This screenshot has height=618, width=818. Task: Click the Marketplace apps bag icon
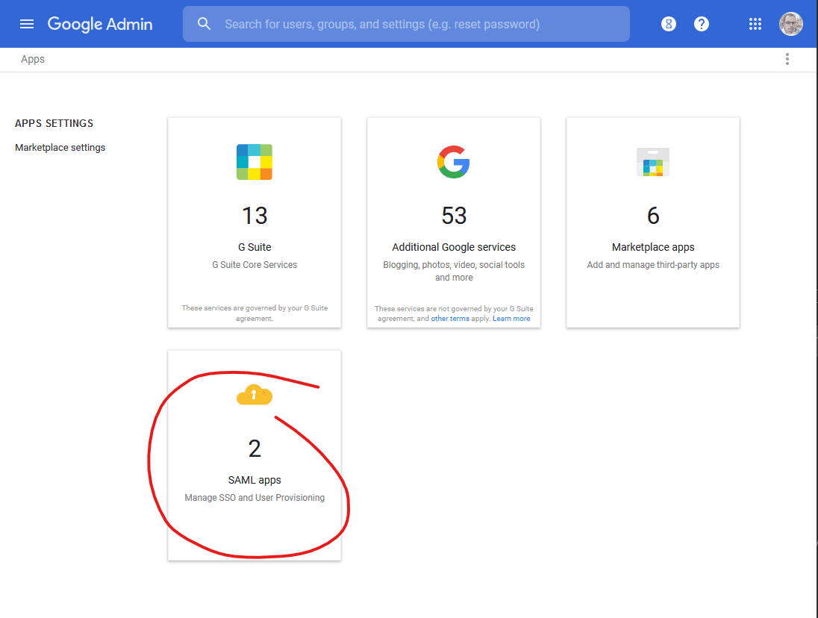pos(653,162)
